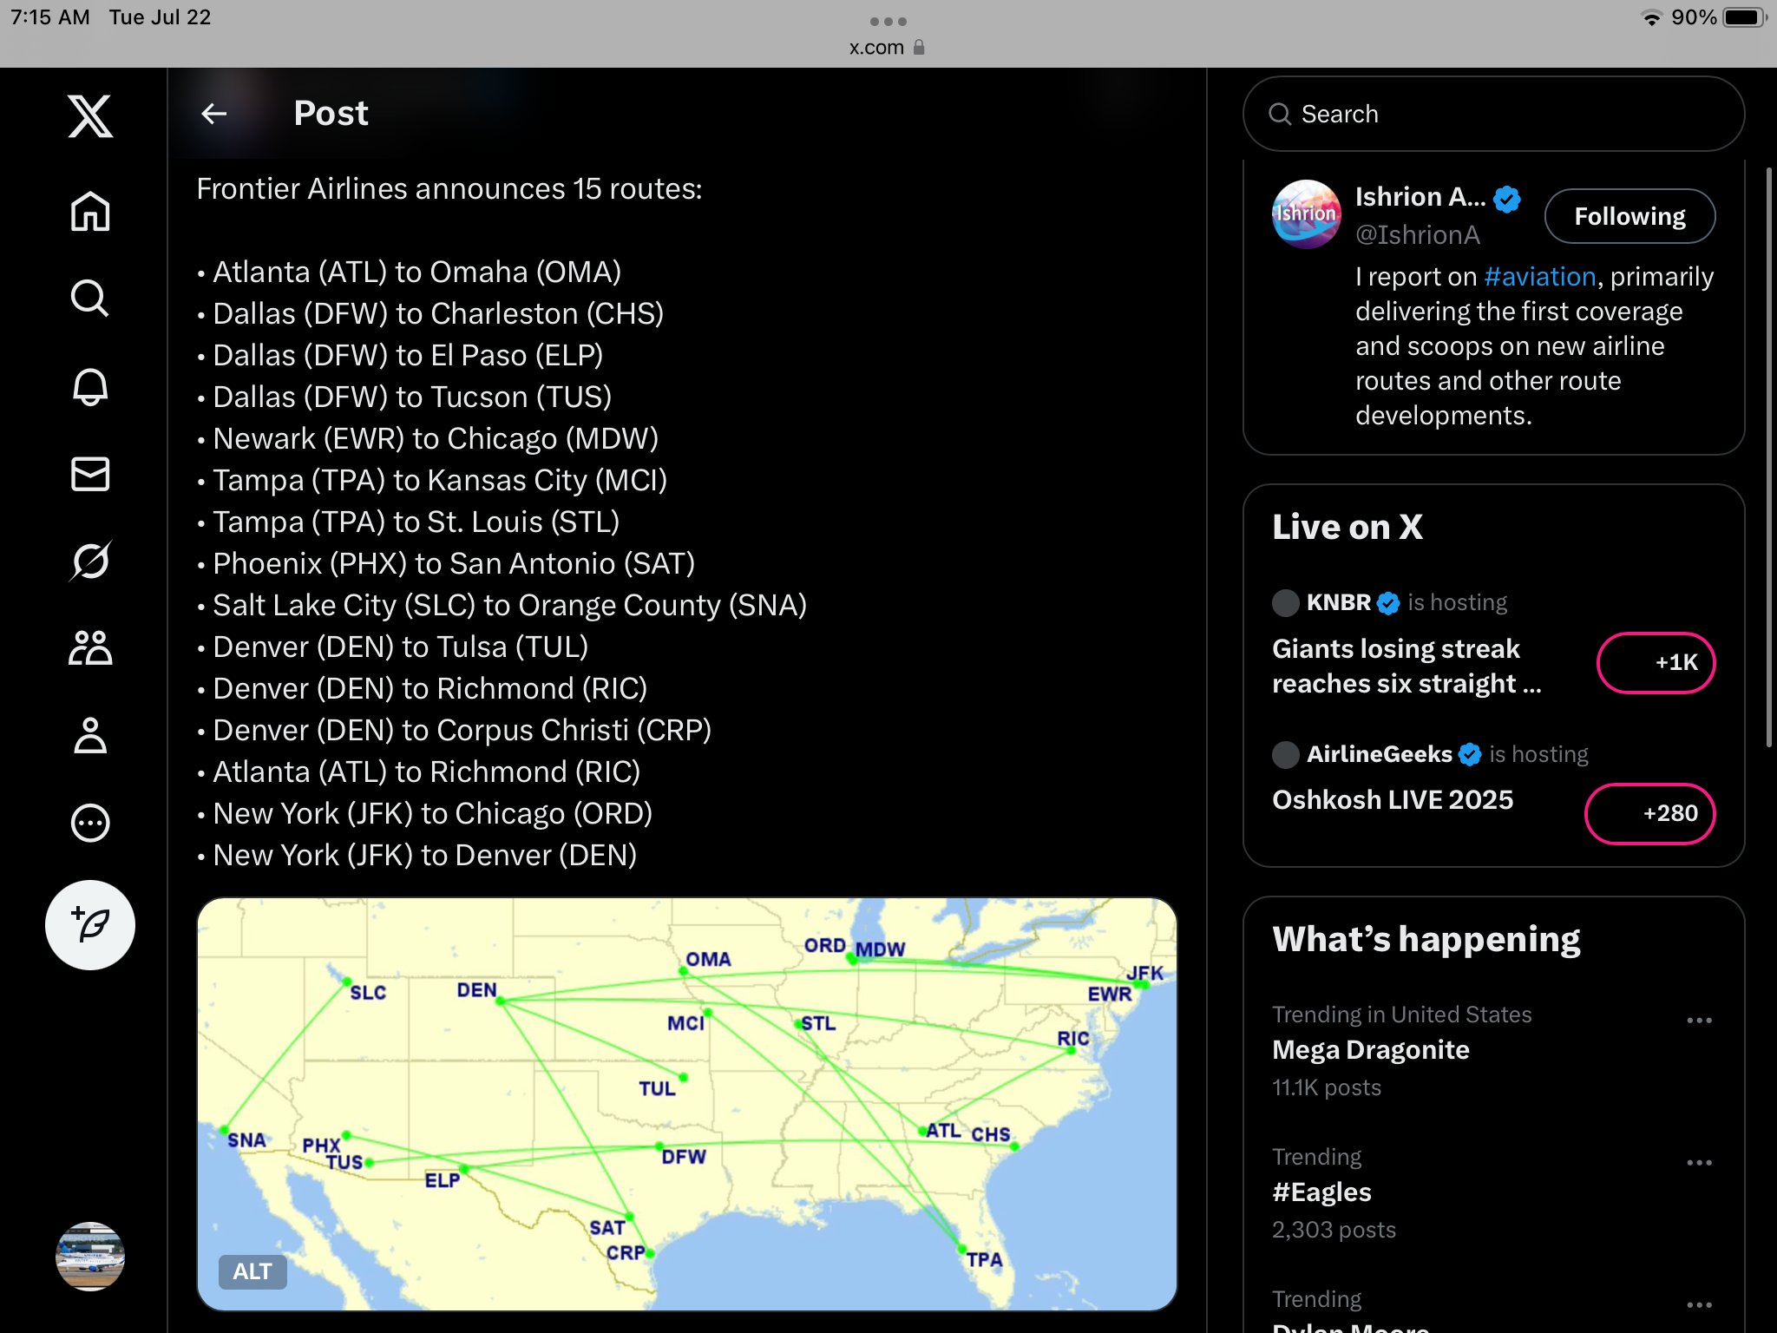Viewport: 1777px width, 1333px height.
Task: Compose a new post with feather button
Action: pos(90,925)
